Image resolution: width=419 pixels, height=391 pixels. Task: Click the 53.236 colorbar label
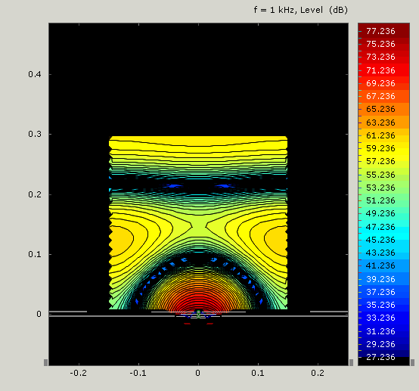(x=380, y=188)
